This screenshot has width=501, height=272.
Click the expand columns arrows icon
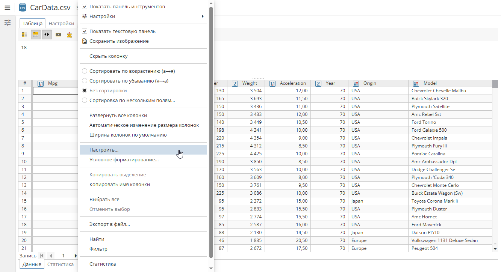click(46, 34)
